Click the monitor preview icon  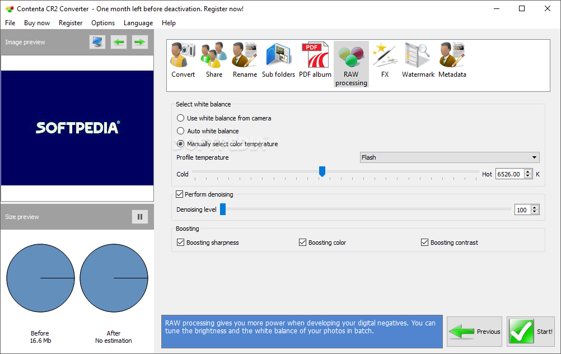coord(97,42)
